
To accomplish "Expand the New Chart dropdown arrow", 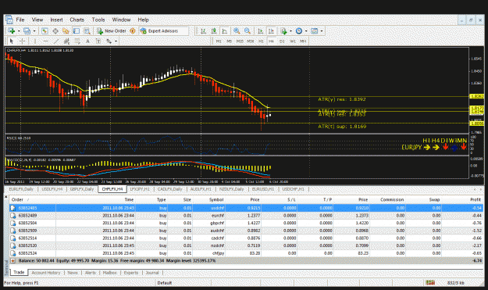I will tap(19, 31).
